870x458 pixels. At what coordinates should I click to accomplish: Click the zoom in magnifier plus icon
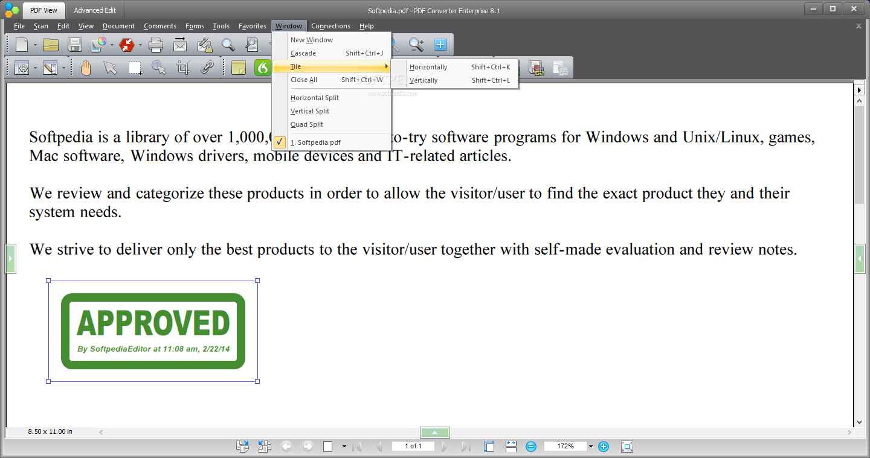[416, 45]
